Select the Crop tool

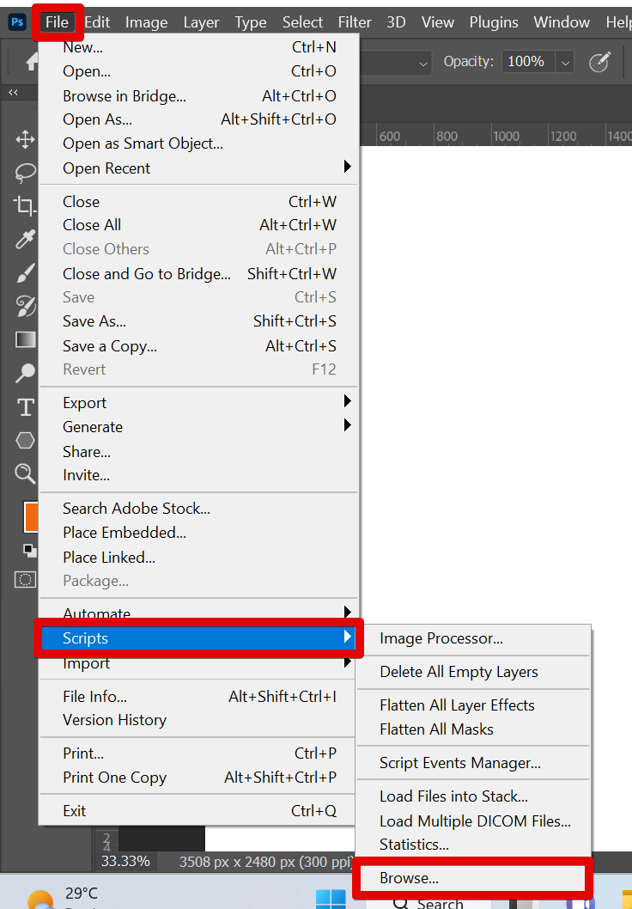pyautogui.click(x=25, y=205)
